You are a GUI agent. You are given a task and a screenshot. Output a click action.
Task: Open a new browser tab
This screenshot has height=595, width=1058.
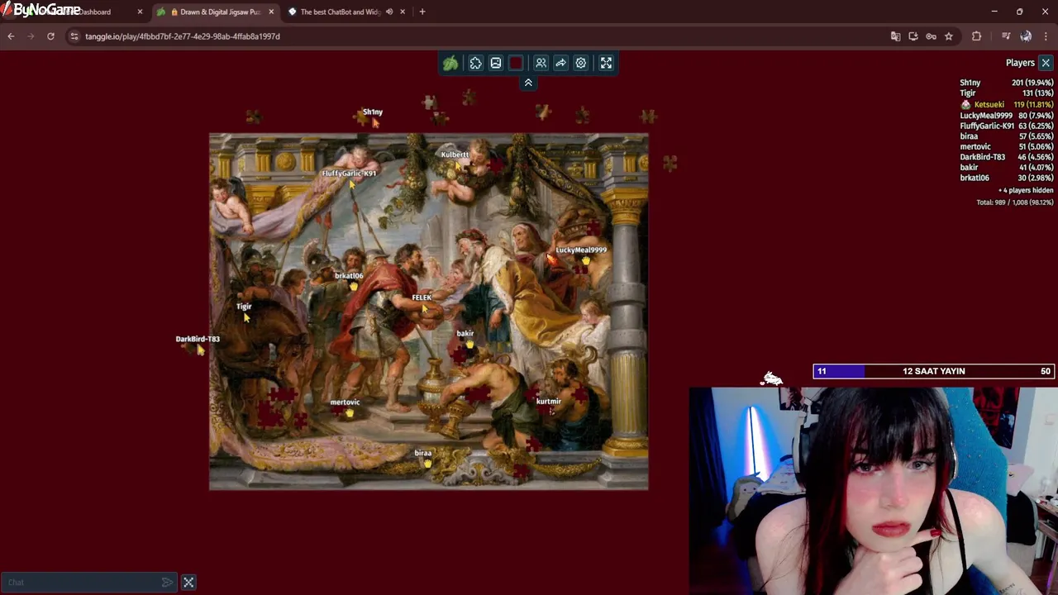(x=422, y=12)
